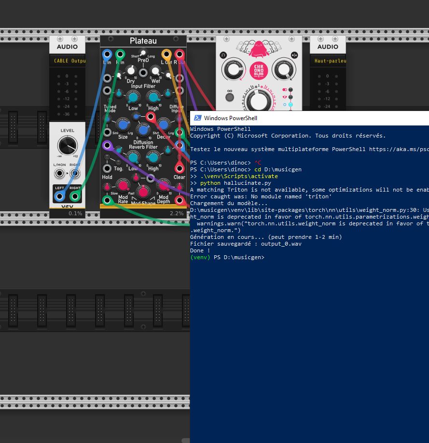Click the lit cyan Chronoblob mode light
The height and width of the screenshot is (443, 429).
[x=291, y=105]
